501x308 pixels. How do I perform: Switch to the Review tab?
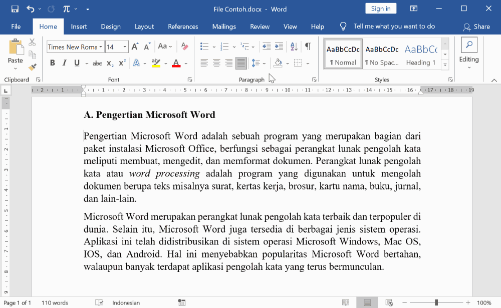(x=260, y=27)
